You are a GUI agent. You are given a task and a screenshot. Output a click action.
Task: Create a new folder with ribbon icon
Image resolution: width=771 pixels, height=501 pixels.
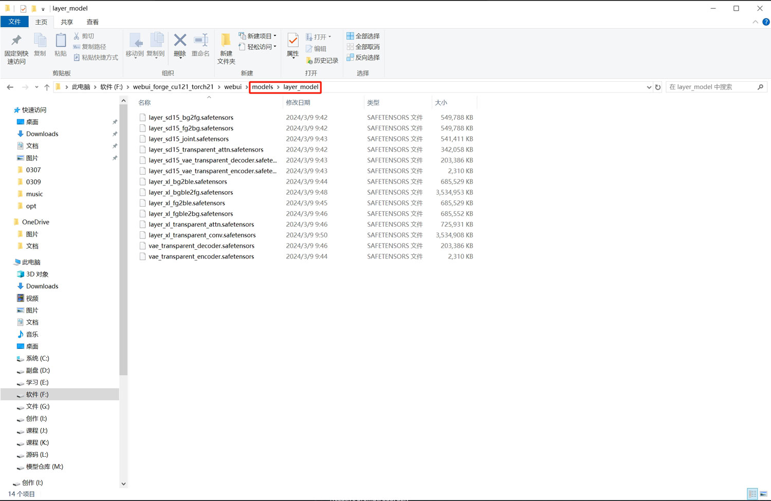[x=226, y=41]
